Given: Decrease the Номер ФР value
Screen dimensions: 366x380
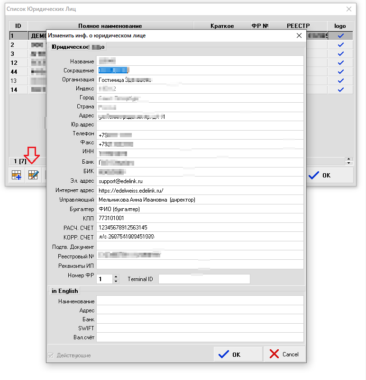Looking at the screenshot, I should [x=116, y=281].
